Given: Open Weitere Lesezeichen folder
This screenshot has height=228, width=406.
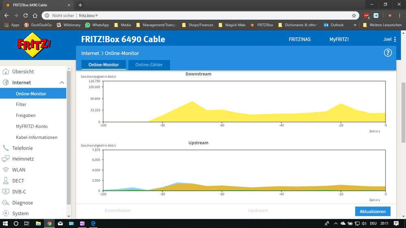Looking at the screenshot, I should [x=382, y=25].
